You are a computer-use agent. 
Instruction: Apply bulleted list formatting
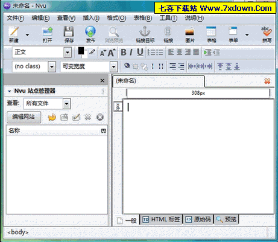point(160,53)
